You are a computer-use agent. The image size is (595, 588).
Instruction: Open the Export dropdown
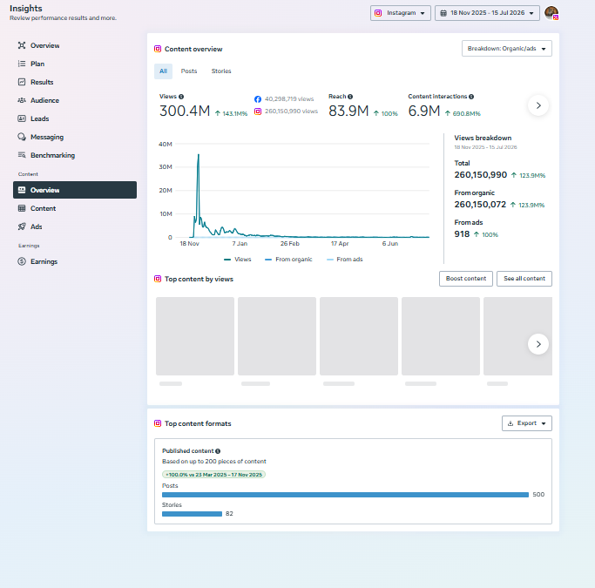point(527,423)
